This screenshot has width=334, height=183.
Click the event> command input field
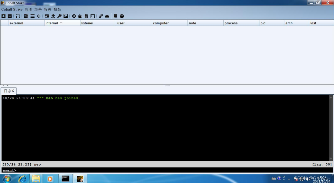pyautogui.click(x=167, y=170)
